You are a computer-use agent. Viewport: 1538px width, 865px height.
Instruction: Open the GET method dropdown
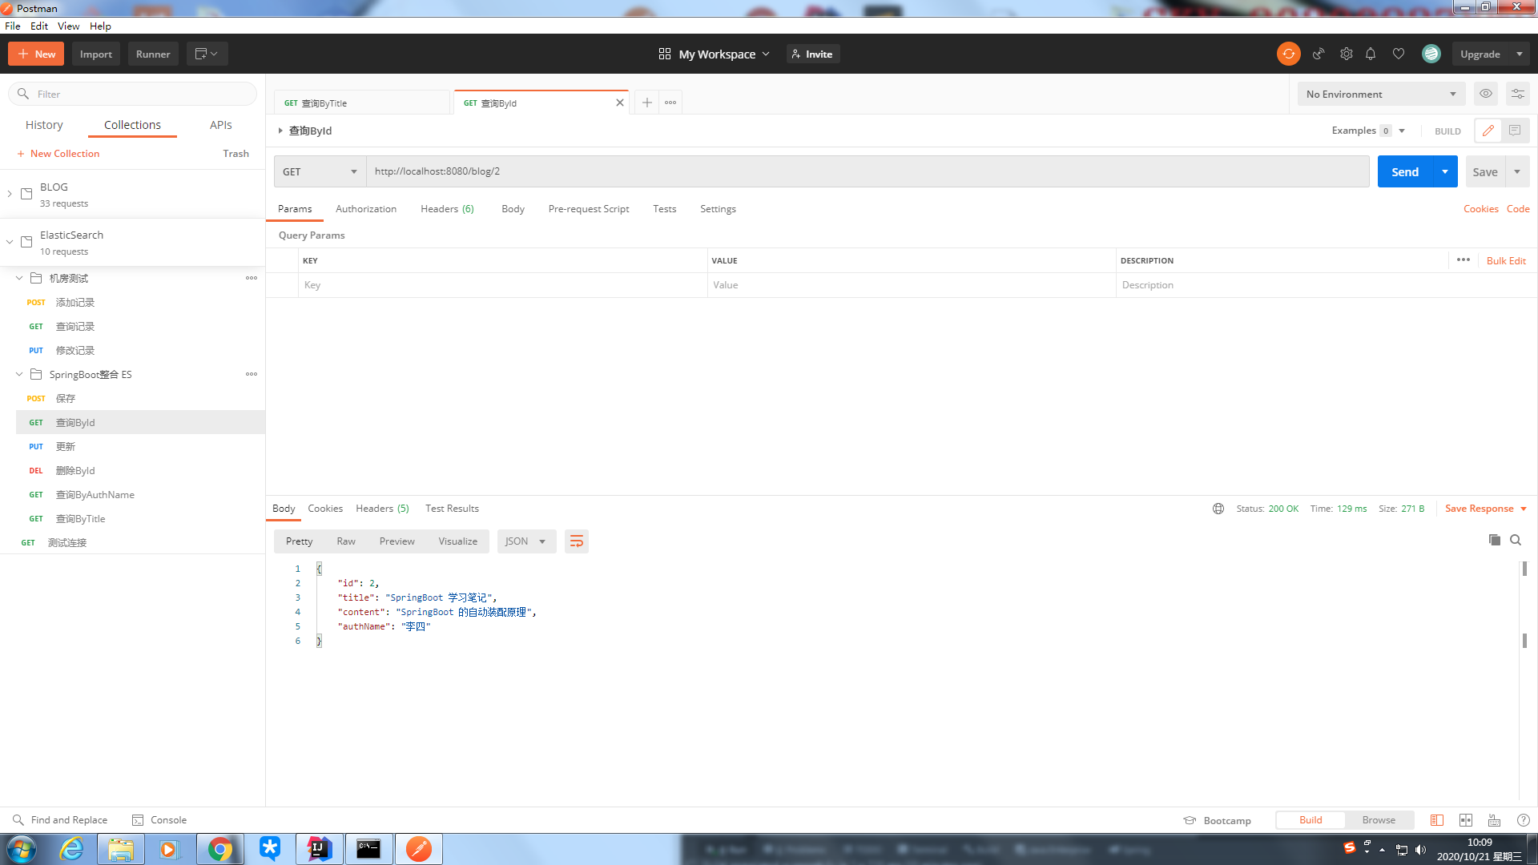click(x=320, y=171)
